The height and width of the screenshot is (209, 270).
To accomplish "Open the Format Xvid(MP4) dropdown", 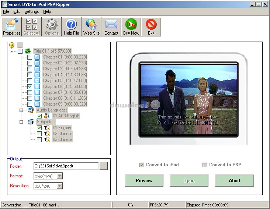I will [60, 176].
